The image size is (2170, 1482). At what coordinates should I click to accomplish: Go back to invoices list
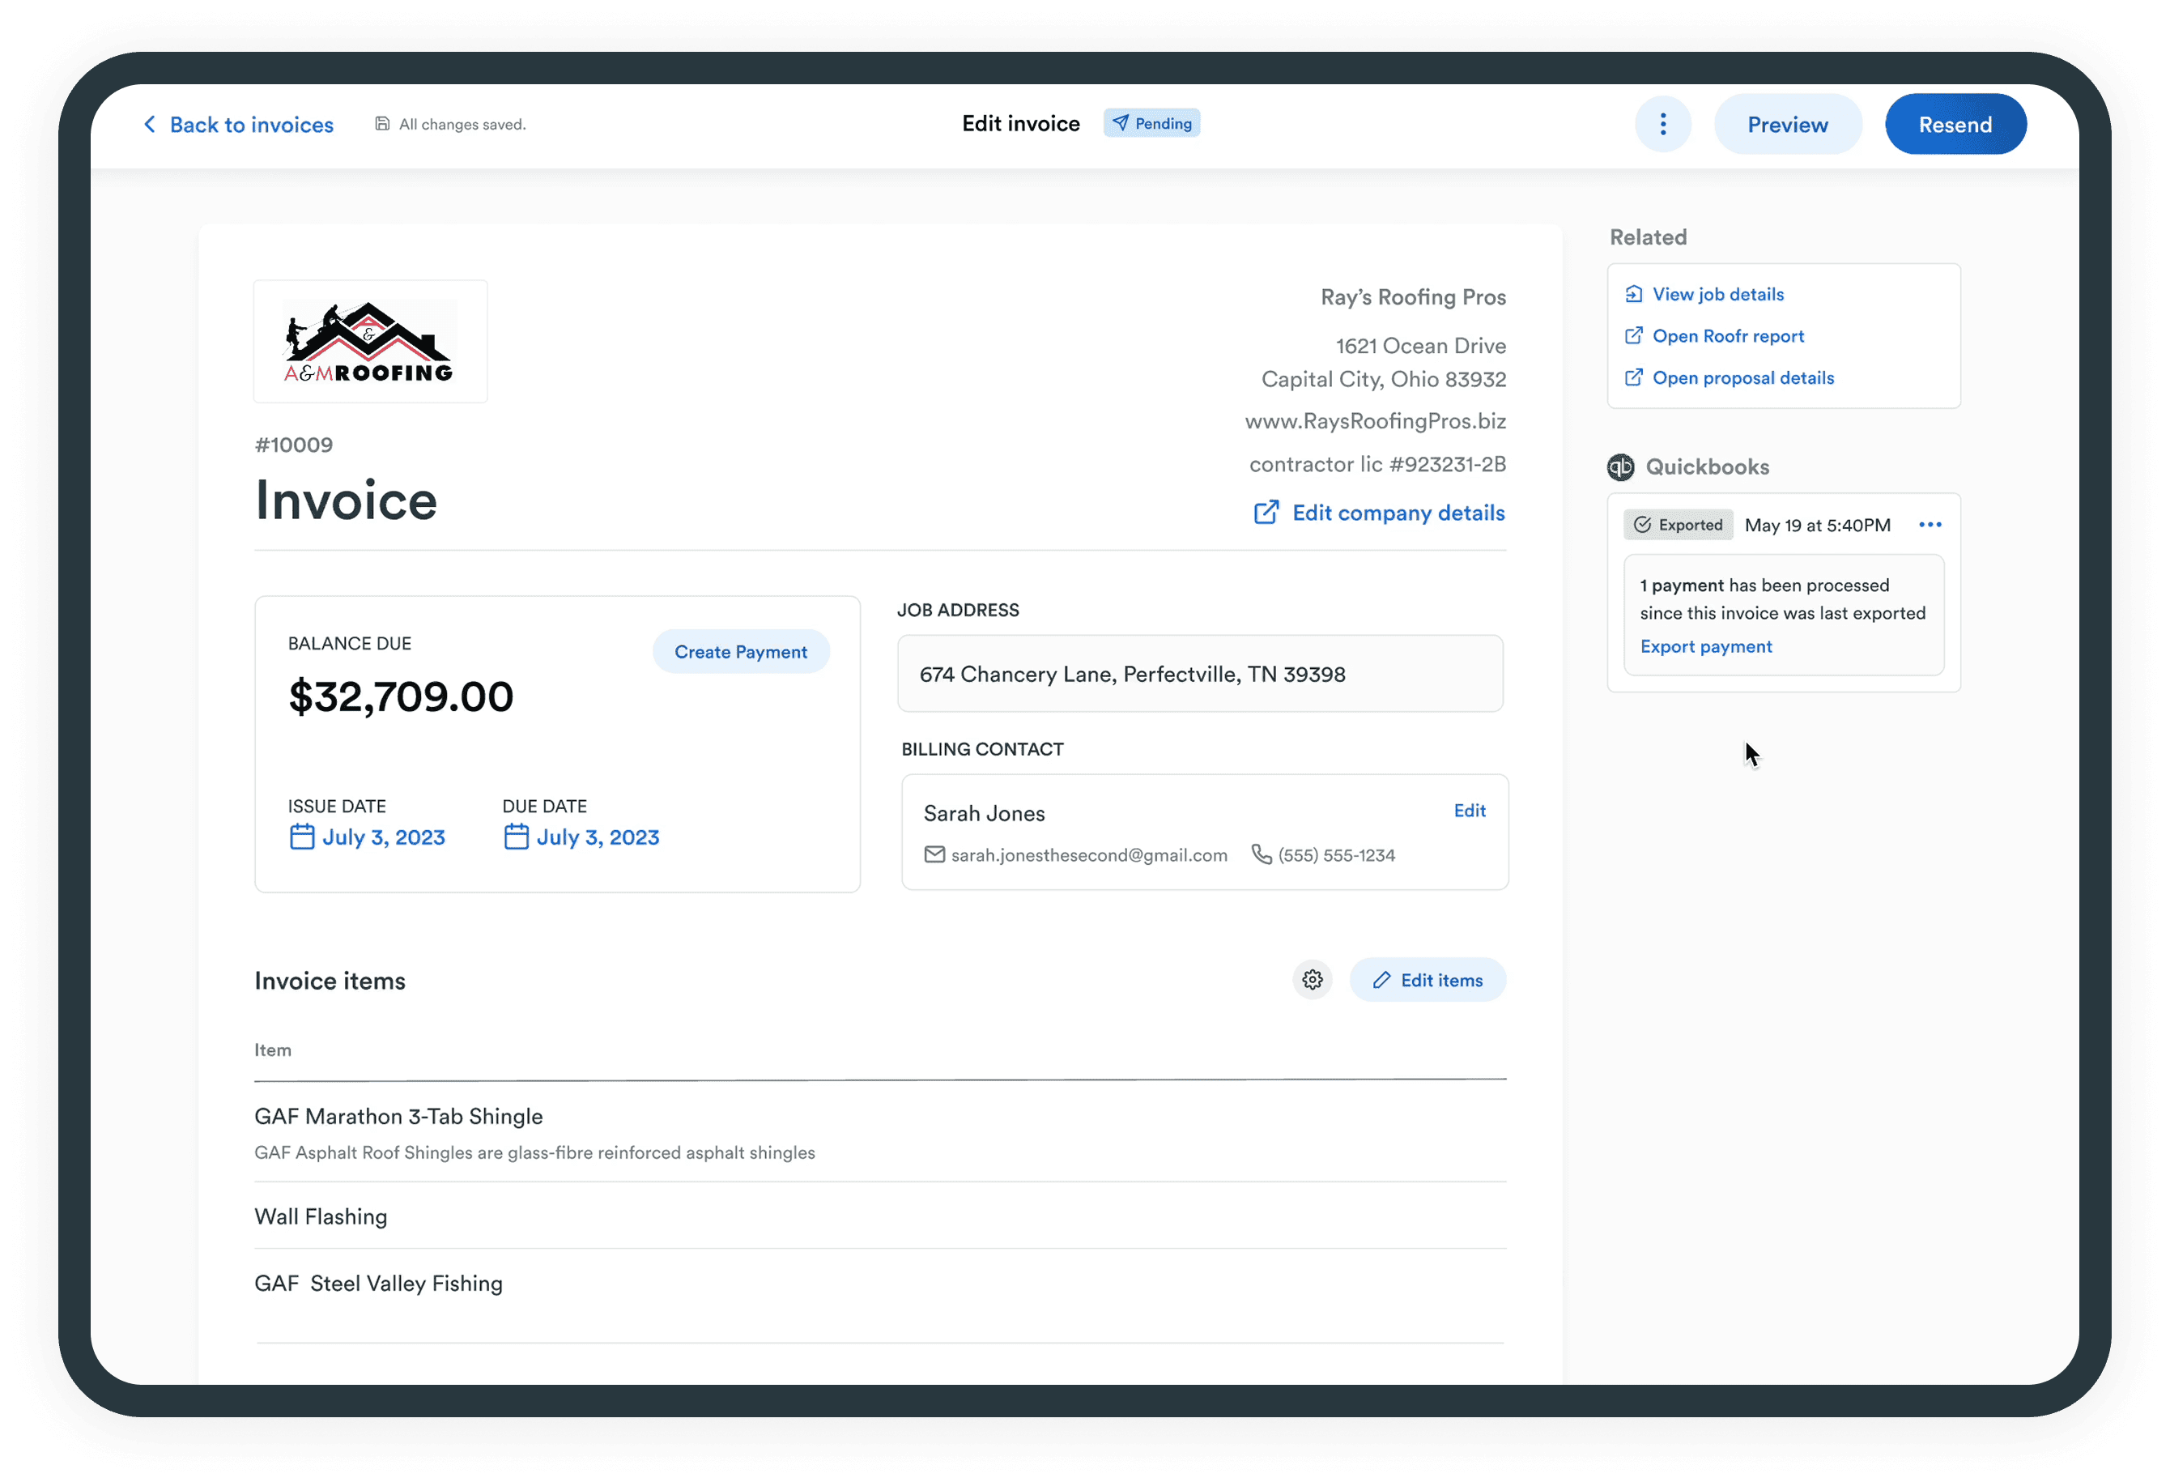239,124
